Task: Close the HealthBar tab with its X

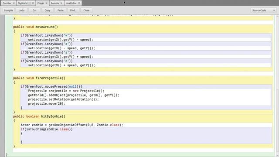Action: 79,3
